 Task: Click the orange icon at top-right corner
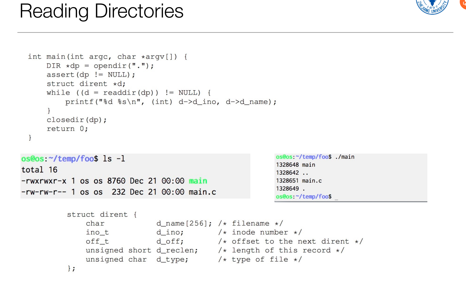pos(463,4)
